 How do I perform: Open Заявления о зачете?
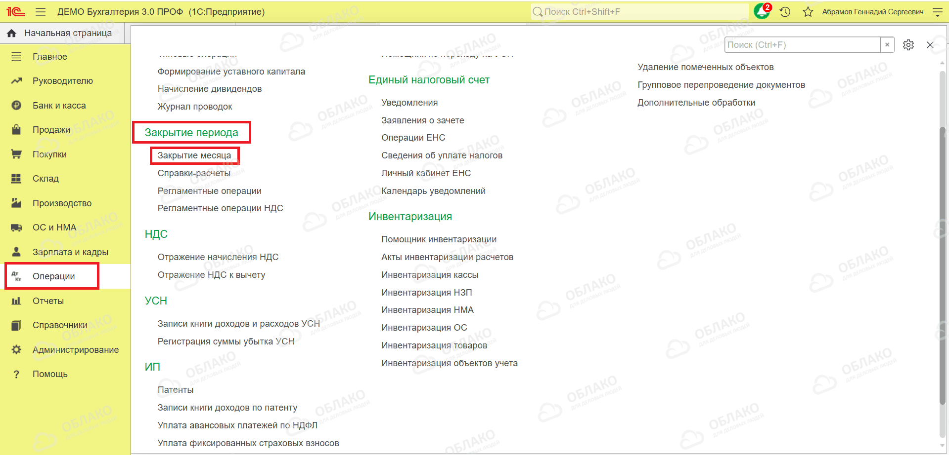click(423, 120)
